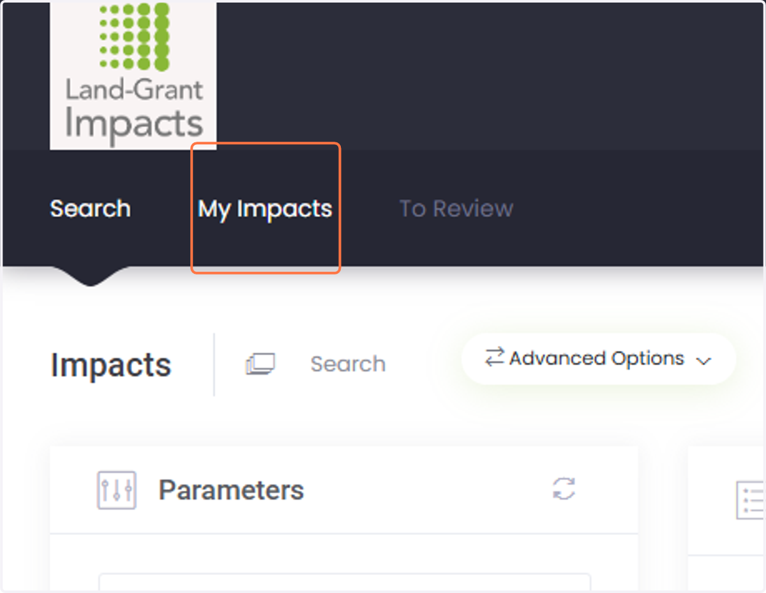Click the Impacts page heading
This screenshot has width=766, height=593.
111,365
